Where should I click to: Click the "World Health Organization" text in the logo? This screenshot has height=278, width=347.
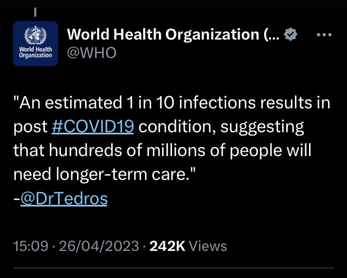point(35,52)
